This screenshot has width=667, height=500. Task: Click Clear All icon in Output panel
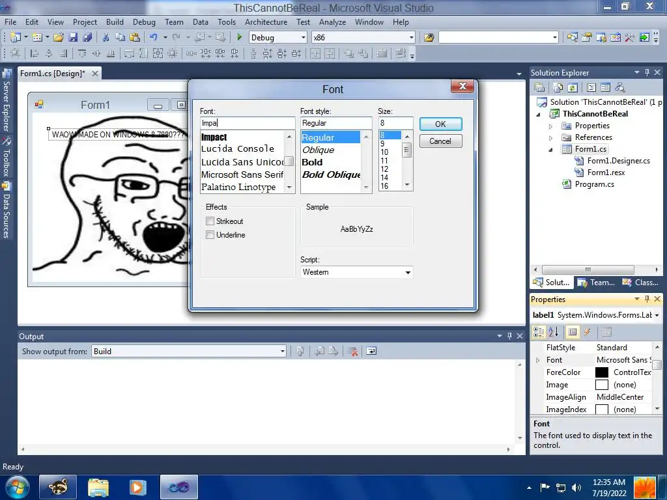coord(352,351)
